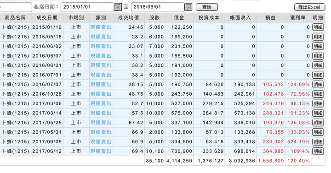
Task: Click 現股賣出 link in 2015/01/19 row
Action: pyautogui.click(x=101, y=27)
